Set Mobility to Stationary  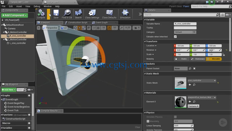[198, 59]
